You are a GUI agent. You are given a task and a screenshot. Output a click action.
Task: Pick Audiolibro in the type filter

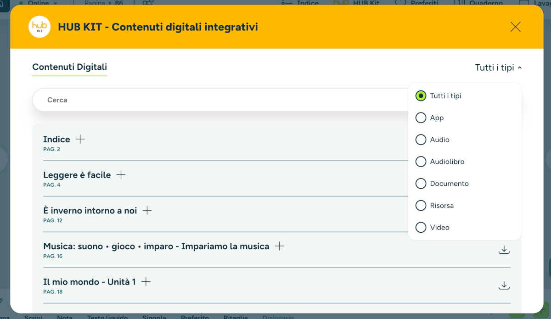click(421, 162)
